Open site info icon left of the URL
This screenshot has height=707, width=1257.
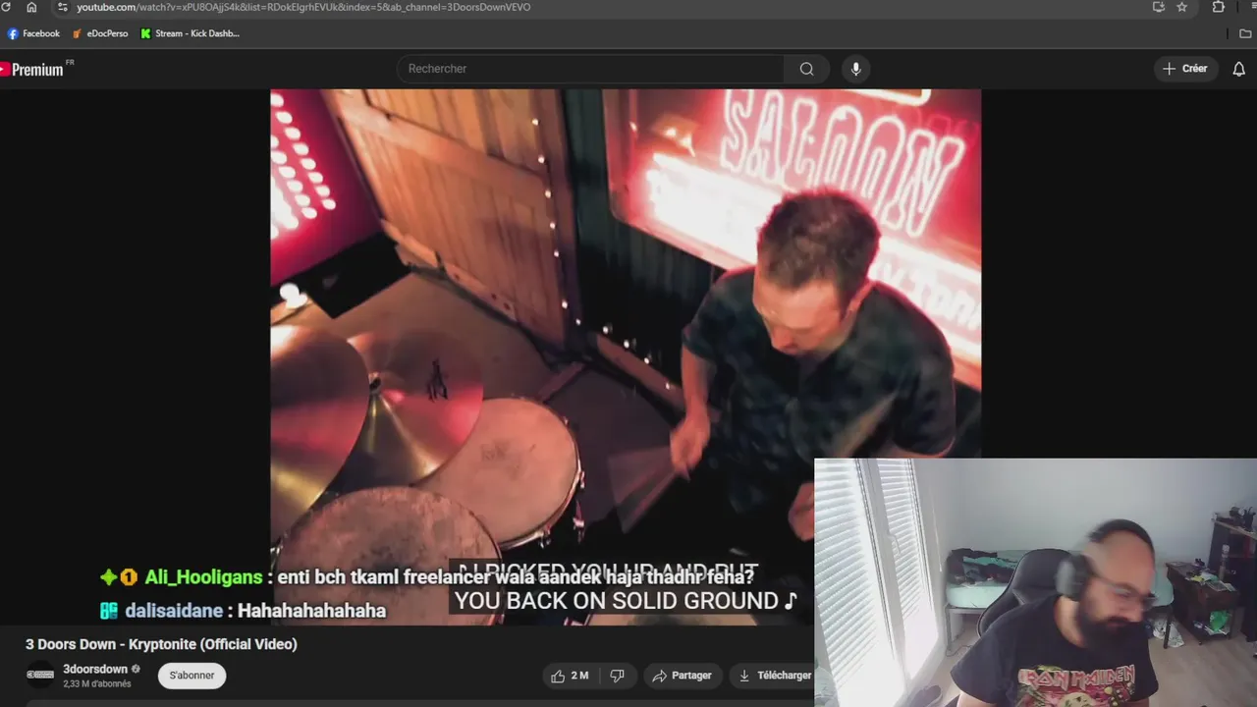[63, 7]
